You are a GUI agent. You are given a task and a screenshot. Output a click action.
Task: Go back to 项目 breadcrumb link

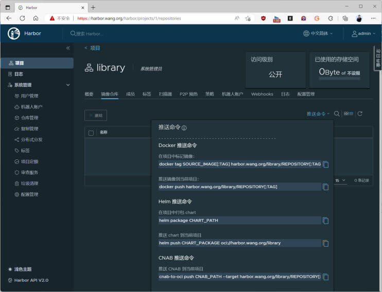(95, 48)
